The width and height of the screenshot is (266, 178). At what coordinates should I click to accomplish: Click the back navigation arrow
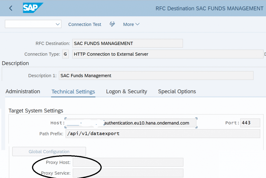coord(10,8)
